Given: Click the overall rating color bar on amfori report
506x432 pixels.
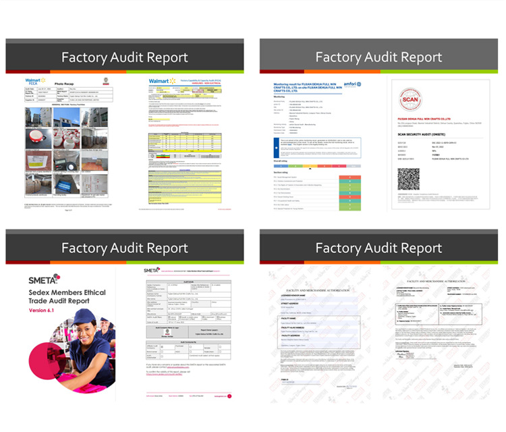Looking at the screenshot, I should coord(317,166).
